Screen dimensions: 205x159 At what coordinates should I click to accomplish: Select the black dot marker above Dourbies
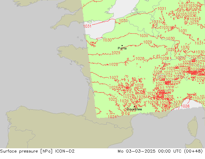click(x=134, y=106)
